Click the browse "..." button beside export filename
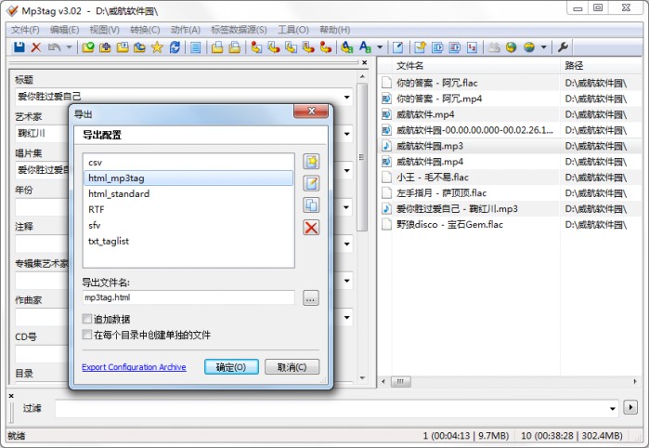Viewport: 649px width, 448px height. [311, 298]
